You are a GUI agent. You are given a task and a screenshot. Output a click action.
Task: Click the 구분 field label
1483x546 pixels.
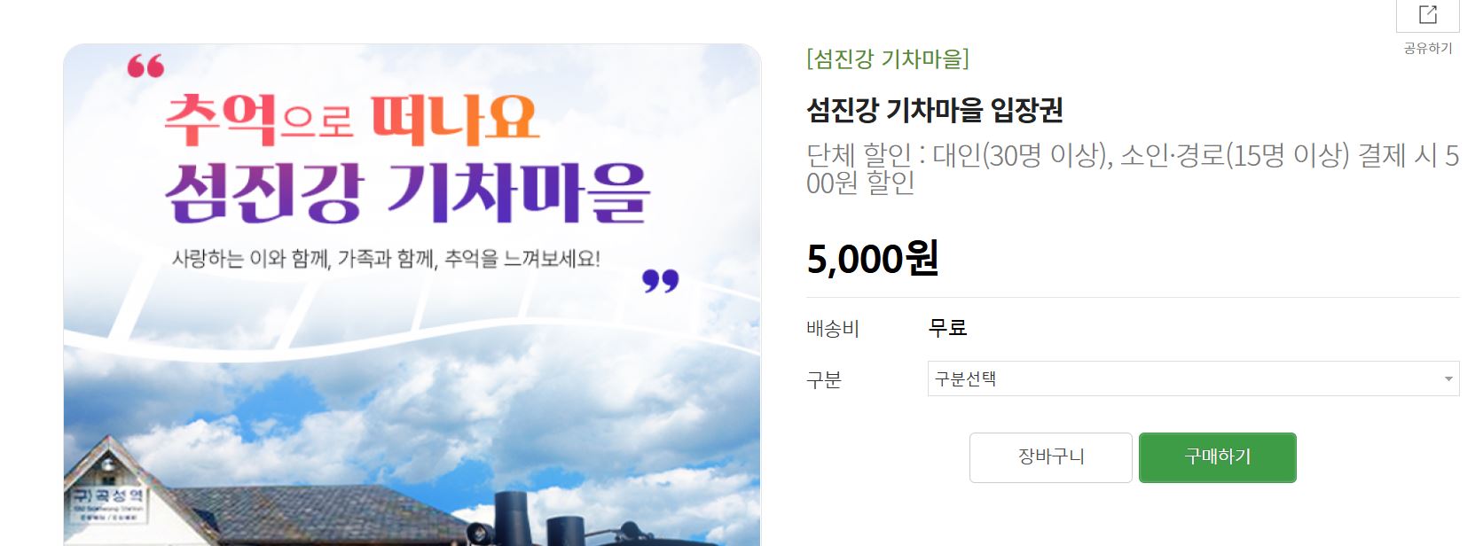(823, 380)
